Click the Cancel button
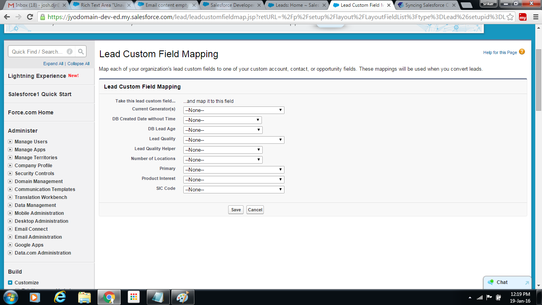Screen dimensions: 542x305 (255, 210)
